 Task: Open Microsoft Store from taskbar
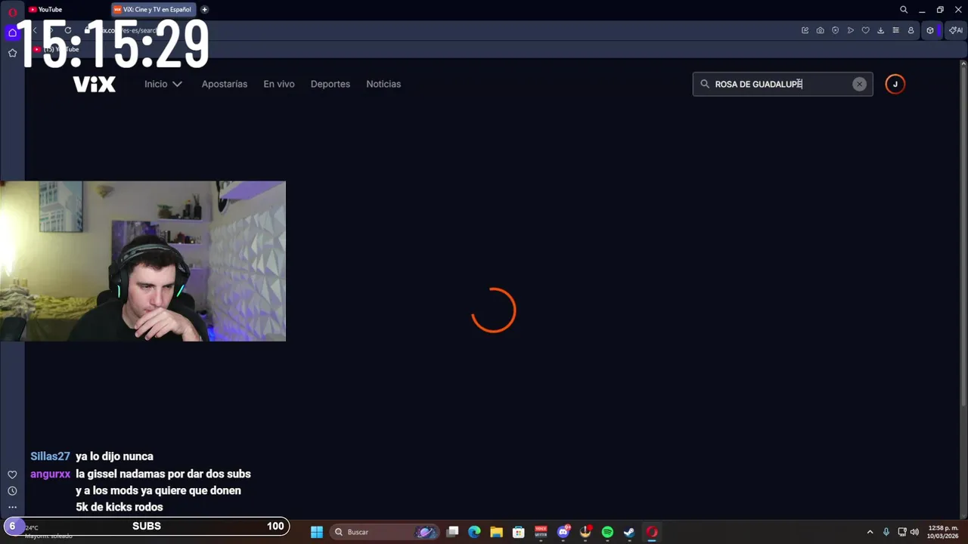[x=519, y=532]
